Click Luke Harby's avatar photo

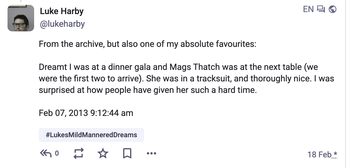click(x=21, y=18)
